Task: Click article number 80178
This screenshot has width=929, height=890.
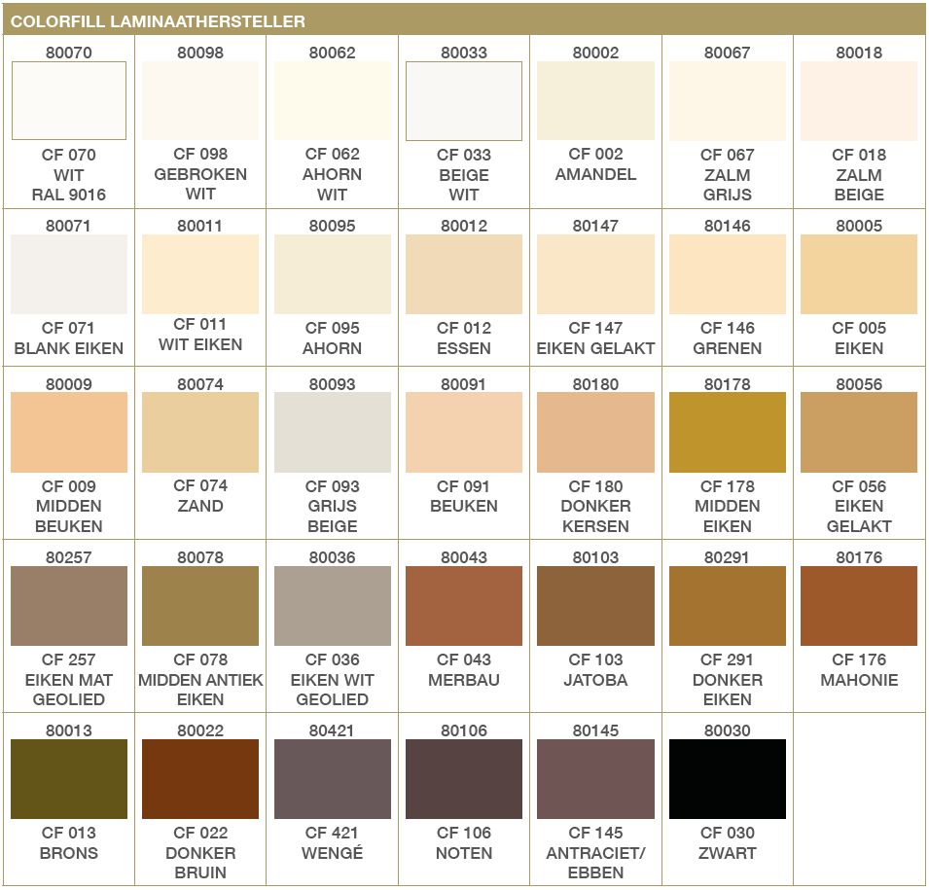Action: click(x=728, y=384)
